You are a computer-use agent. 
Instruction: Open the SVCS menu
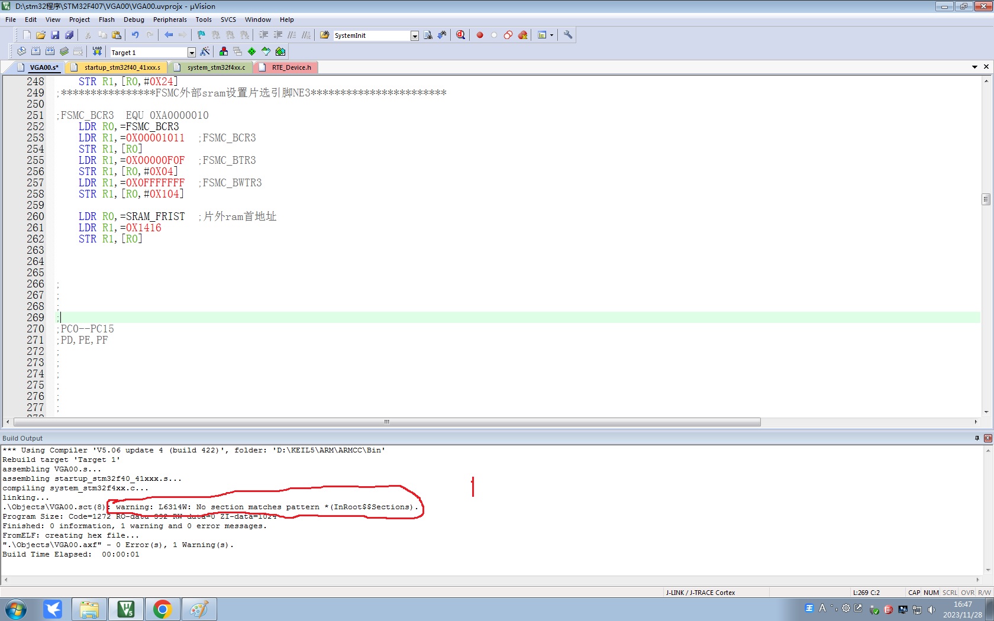click(228, 20)
